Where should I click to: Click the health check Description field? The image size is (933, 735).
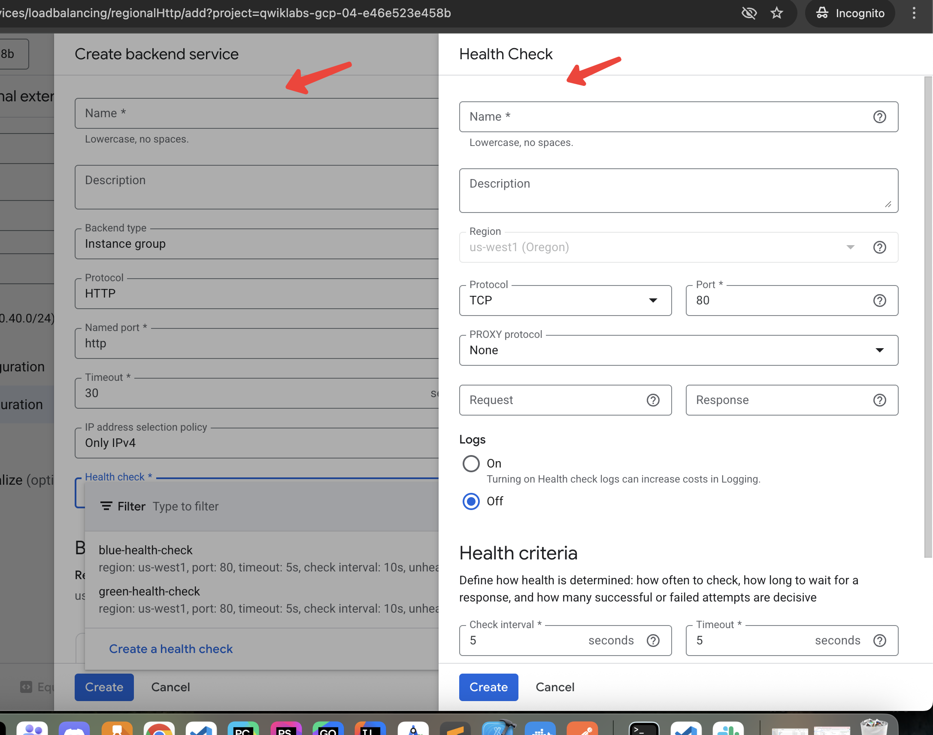[678, 190]
